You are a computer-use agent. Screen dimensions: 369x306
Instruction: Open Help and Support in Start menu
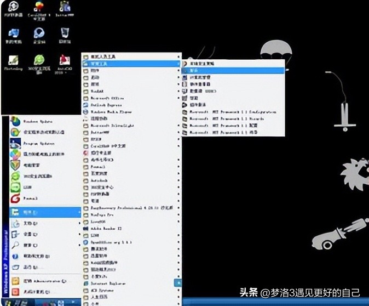[x=45, y=256]
